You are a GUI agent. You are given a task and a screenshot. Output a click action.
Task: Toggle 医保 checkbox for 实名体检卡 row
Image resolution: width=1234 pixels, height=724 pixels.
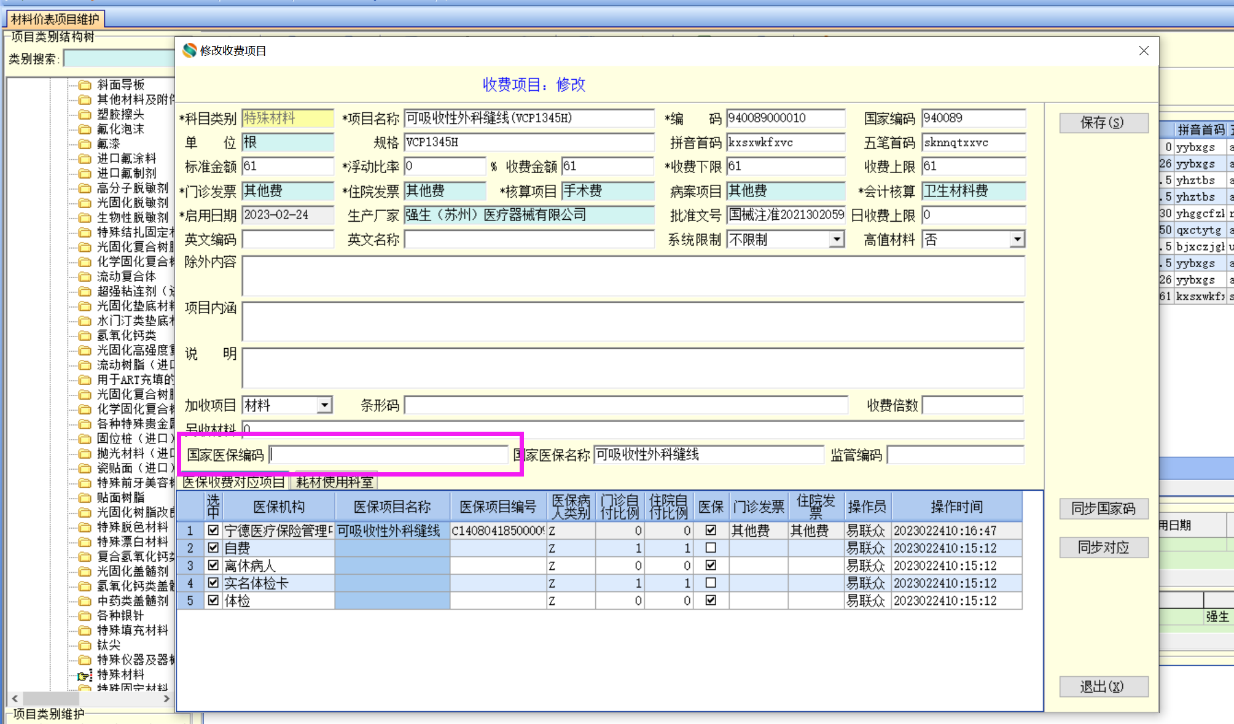711,583
